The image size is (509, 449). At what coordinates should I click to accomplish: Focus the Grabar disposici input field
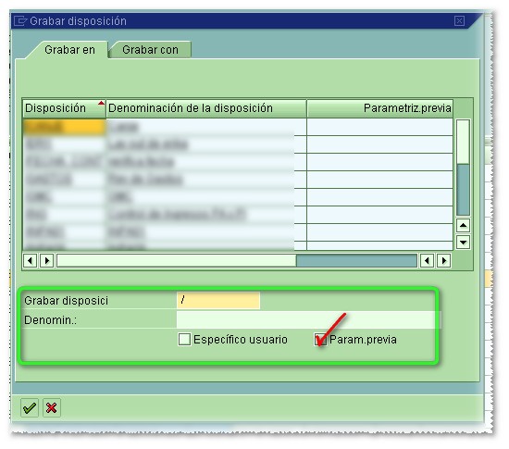click(x=218, y=300)
